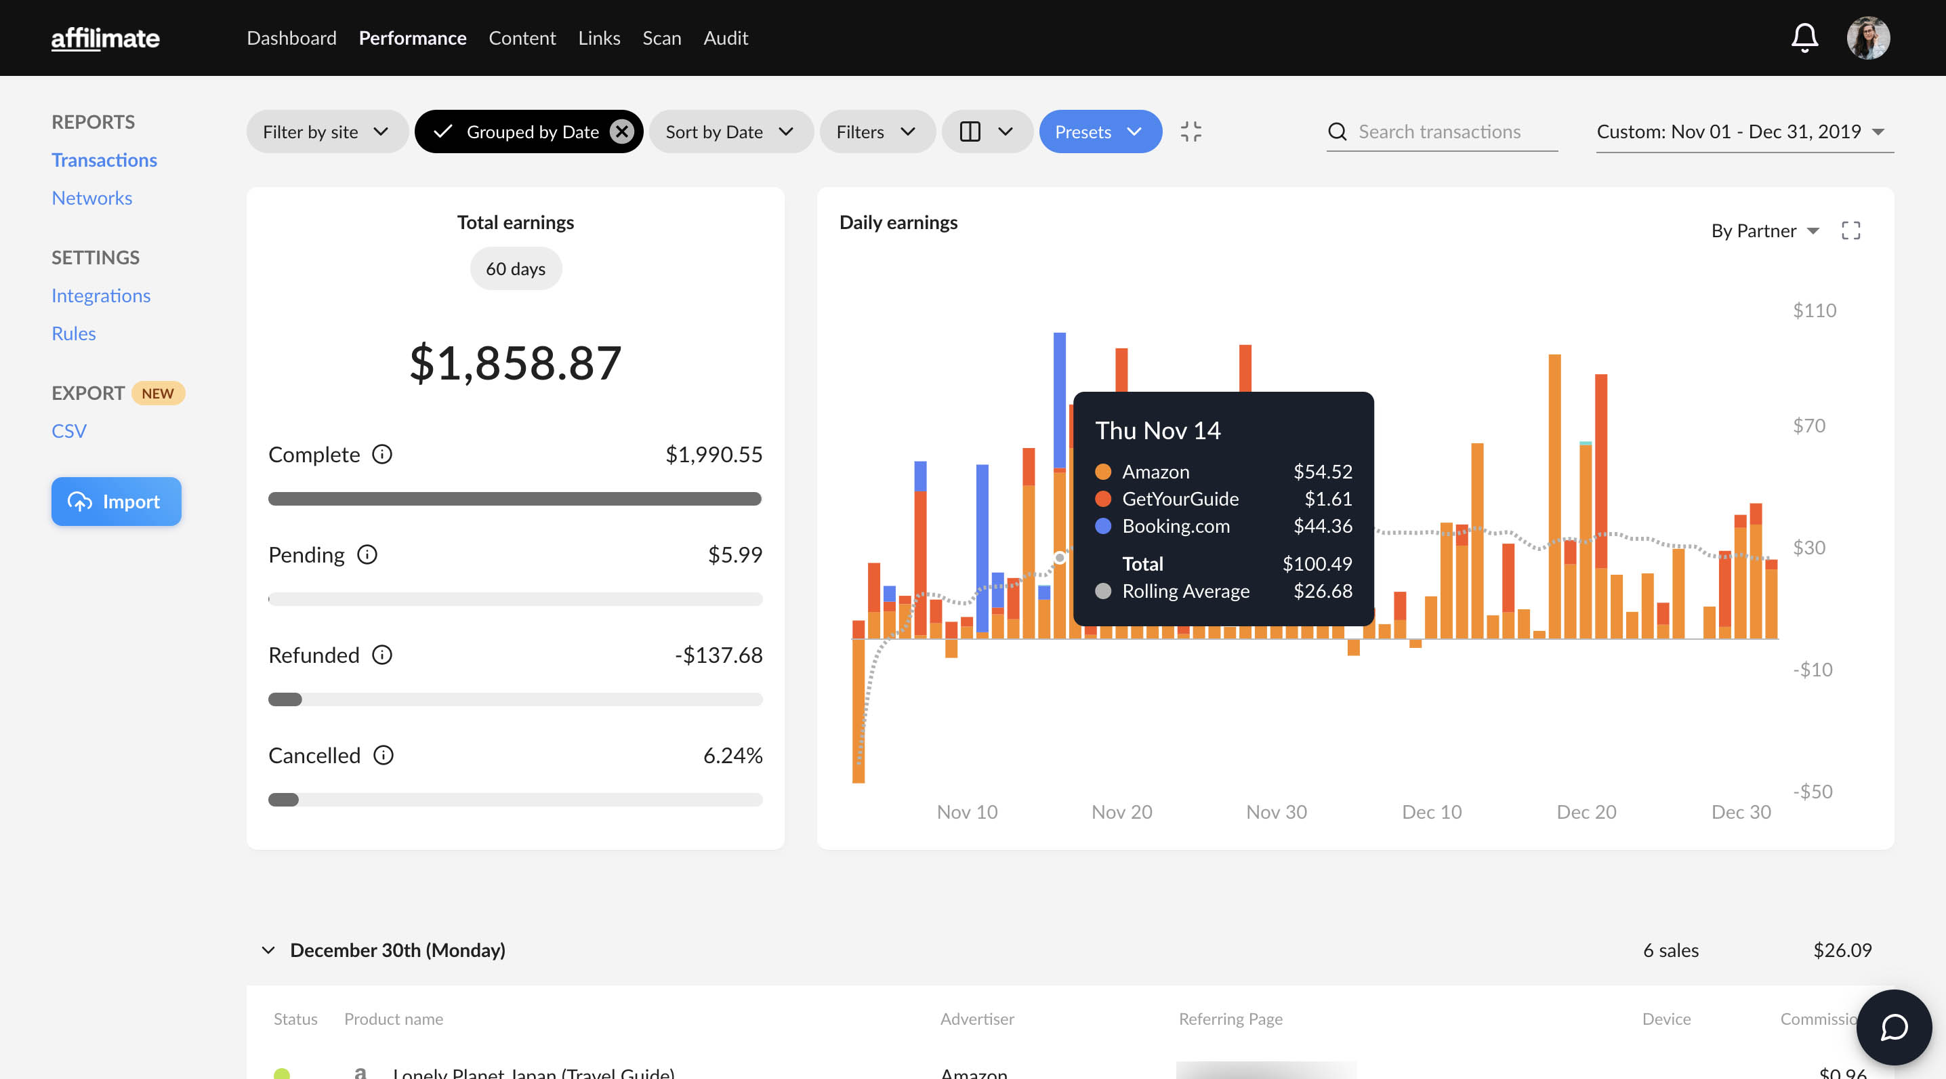1946x1079 pixels.
Task: Open Filter by site dropdown
Action: pyautogui.click(x=327, y=131)
